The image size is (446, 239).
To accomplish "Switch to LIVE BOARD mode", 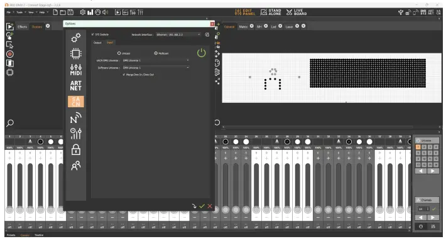I will (x=296, y=12).
